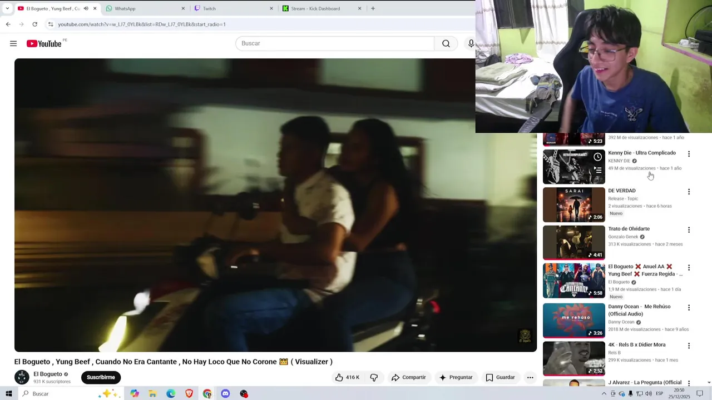This screenshot has width=712, height=400.
Task: Open options for Trato de Olvidarte
Action: click(x=689, y=229)
